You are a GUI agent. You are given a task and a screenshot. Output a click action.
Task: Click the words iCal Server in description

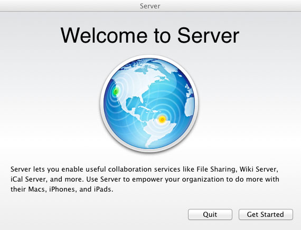point(28,179)
